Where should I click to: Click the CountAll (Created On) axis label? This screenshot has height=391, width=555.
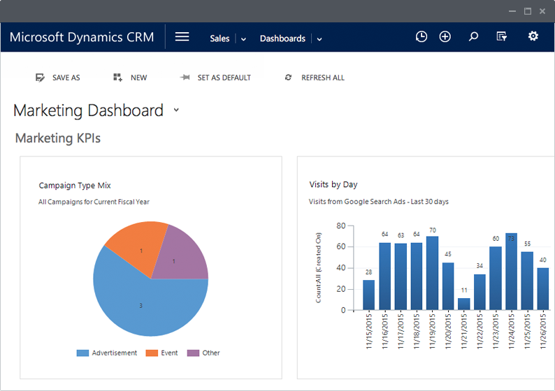pyautogui.click(x=318, y=267)
